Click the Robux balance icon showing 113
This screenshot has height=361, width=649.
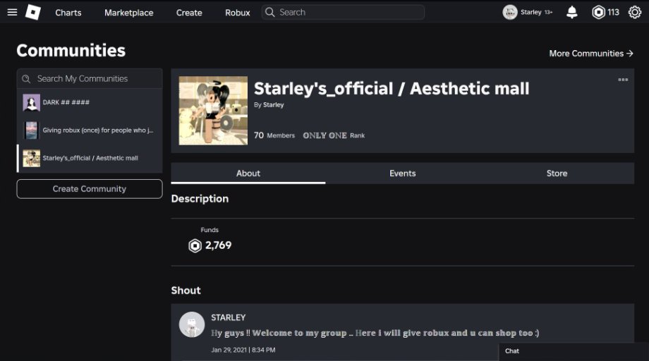(598, 13)
